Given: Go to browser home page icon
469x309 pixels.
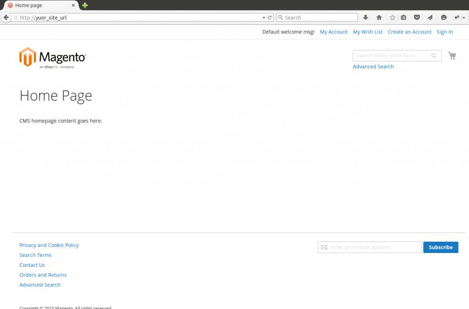Looking at the screenshot, I should coord(379,17).
